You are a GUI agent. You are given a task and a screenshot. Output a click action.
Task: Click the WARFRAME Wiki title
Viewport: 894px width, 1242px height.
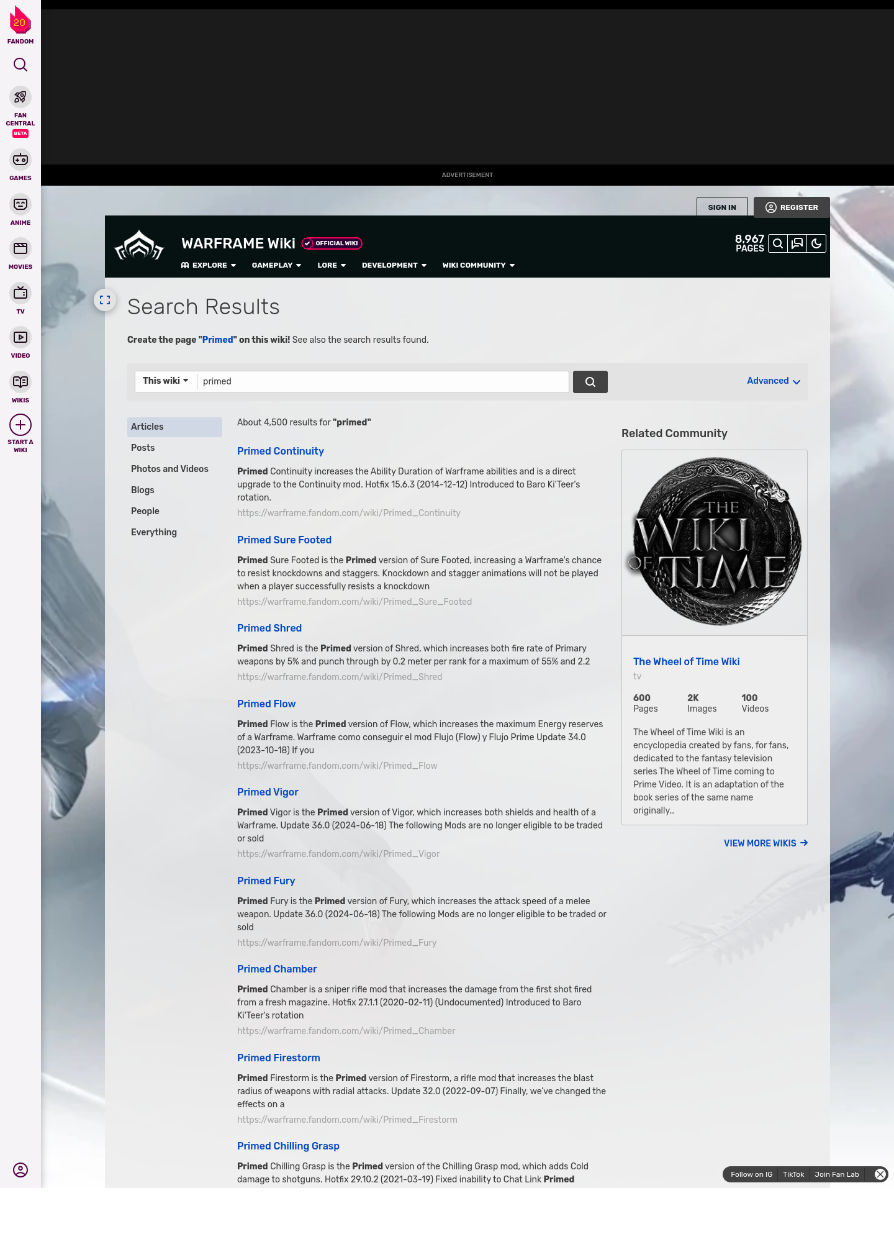tap(238, 243)
